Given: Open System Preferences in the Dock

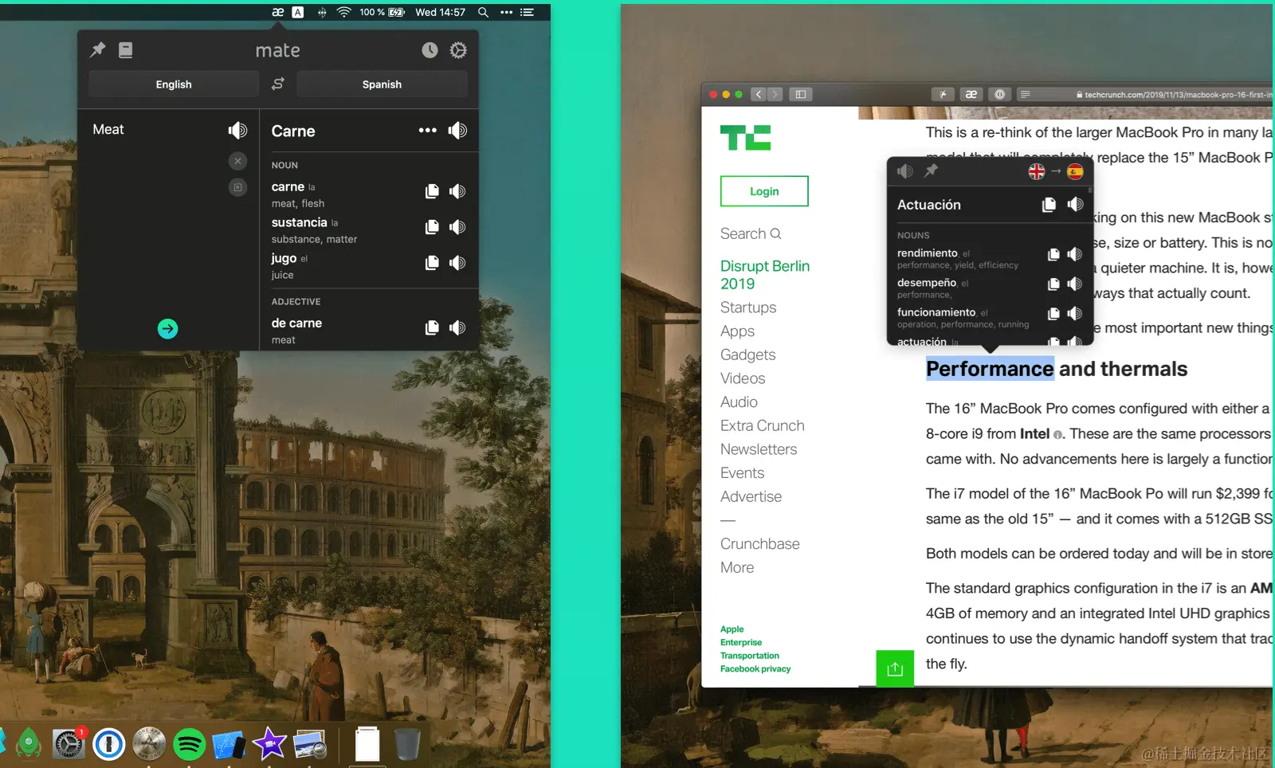Looking at the screenshot, I should point(69,744).
